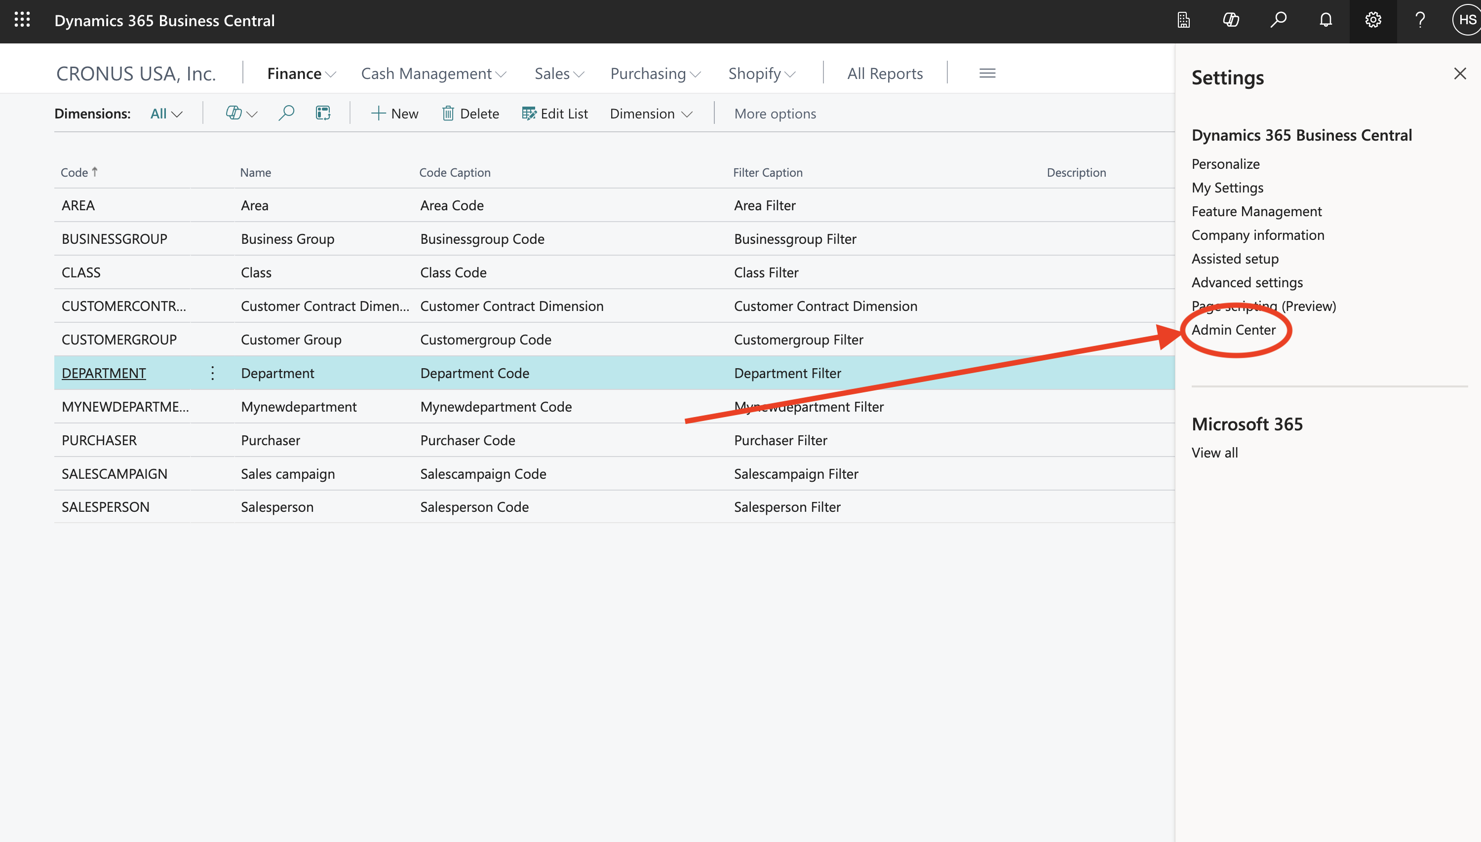Click the Customergroup Filter cell

pyautogui.click(x=798, y=340)
